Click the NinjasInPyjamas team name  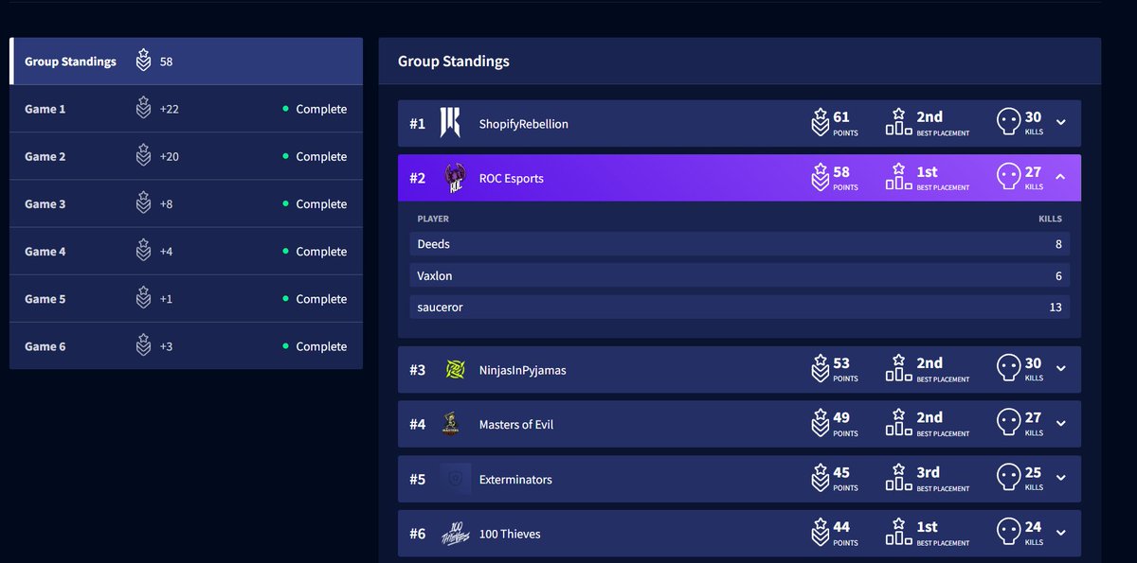[523, 370]
